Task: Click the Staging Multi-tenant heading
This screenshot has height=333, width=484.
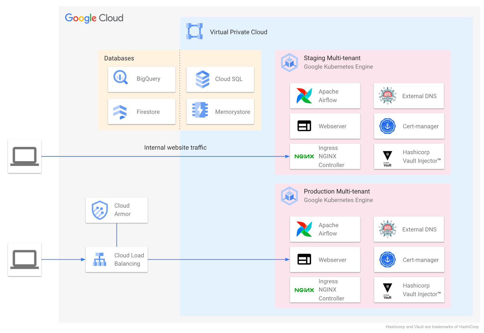Action: coord(332,58)
